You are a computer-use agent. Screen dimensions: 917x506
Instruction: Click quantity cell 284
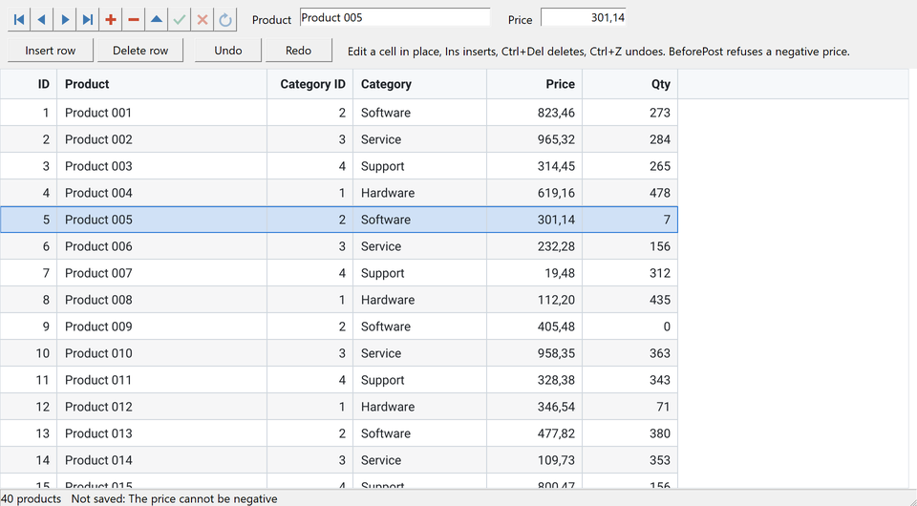click(x=629, y=139)
